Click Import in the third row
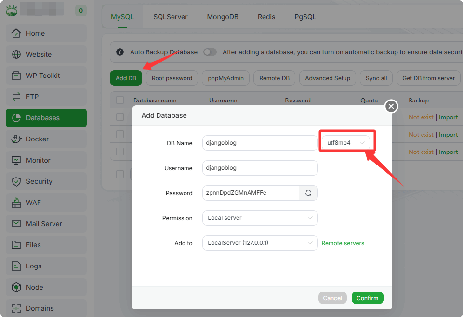The height and width of the screenshot is (317, 463). 448,152
